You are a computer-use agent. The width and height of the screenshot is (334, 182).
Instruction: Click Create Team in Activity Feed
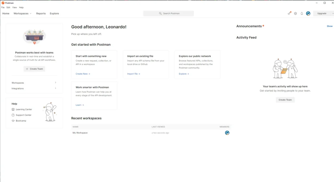pos(285,100)
